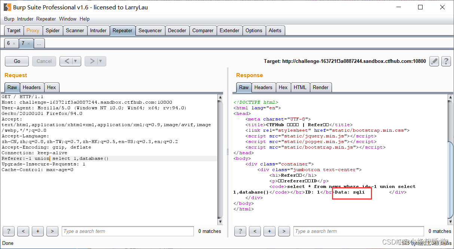Image resolution: width=454 pixels, height=249 pixels.
Task: Send the request with Go button
Action: click(17, 61)
